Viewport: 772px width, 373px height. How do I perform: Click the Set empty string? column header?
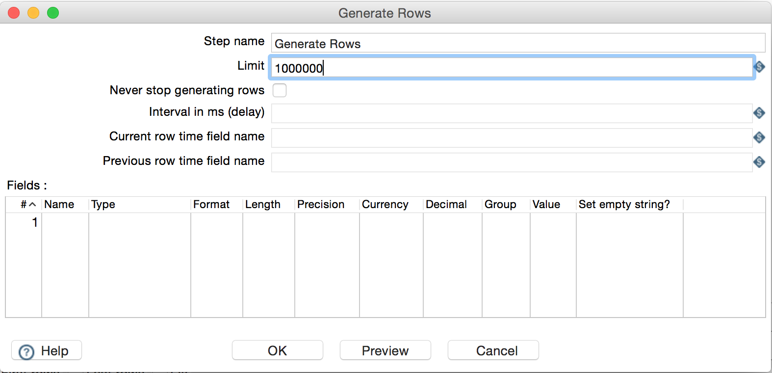click(x=630, y=205)
